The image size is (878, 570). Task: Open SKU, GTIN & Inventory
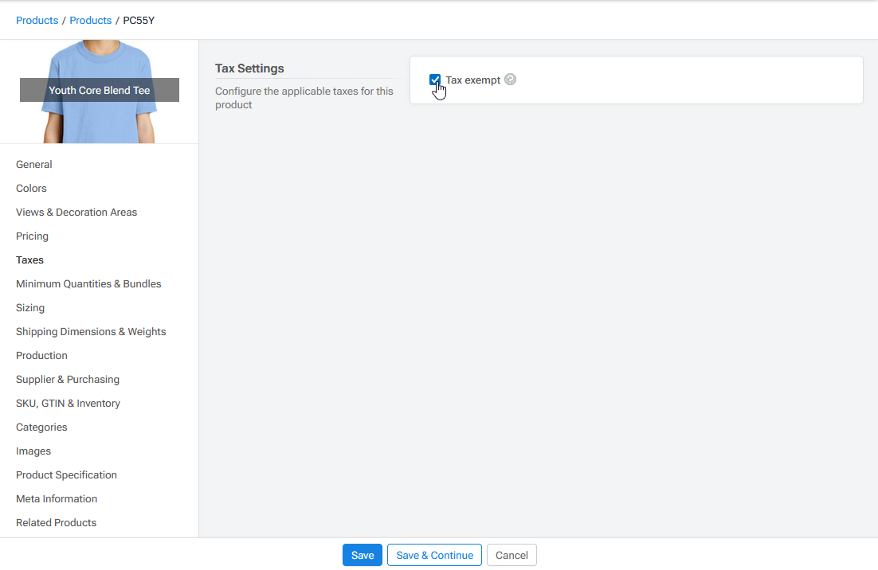(68, 404)
